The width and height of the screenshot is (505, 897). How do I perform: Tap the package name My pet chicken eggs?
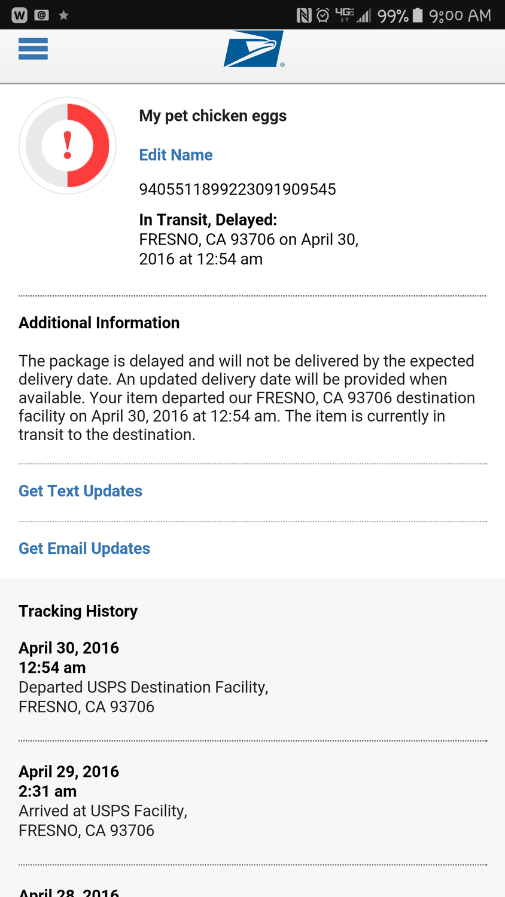212,115
